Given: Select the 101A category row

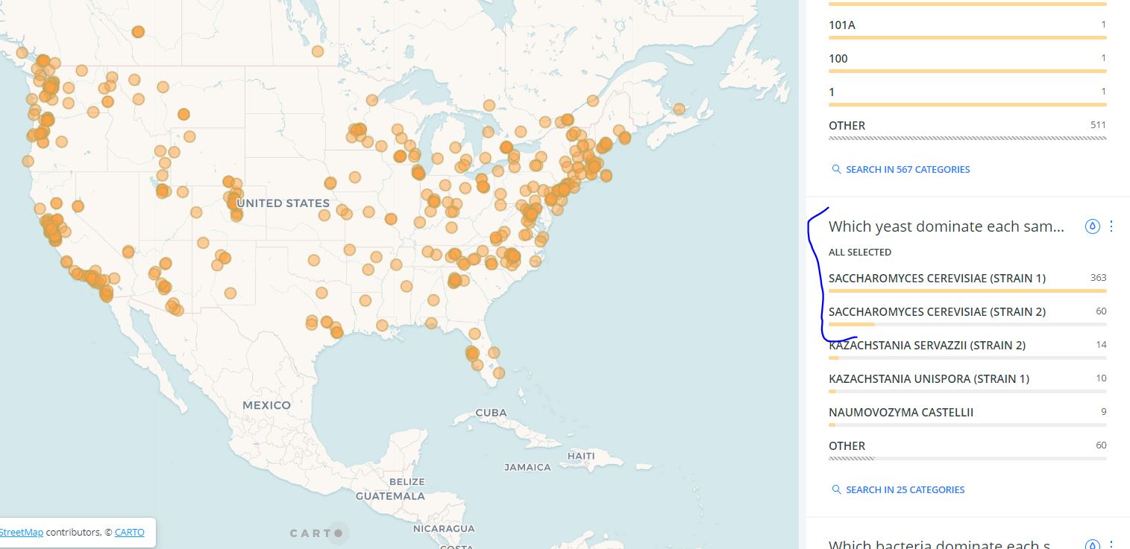Looking at the screenshot, I should point(842,25).
